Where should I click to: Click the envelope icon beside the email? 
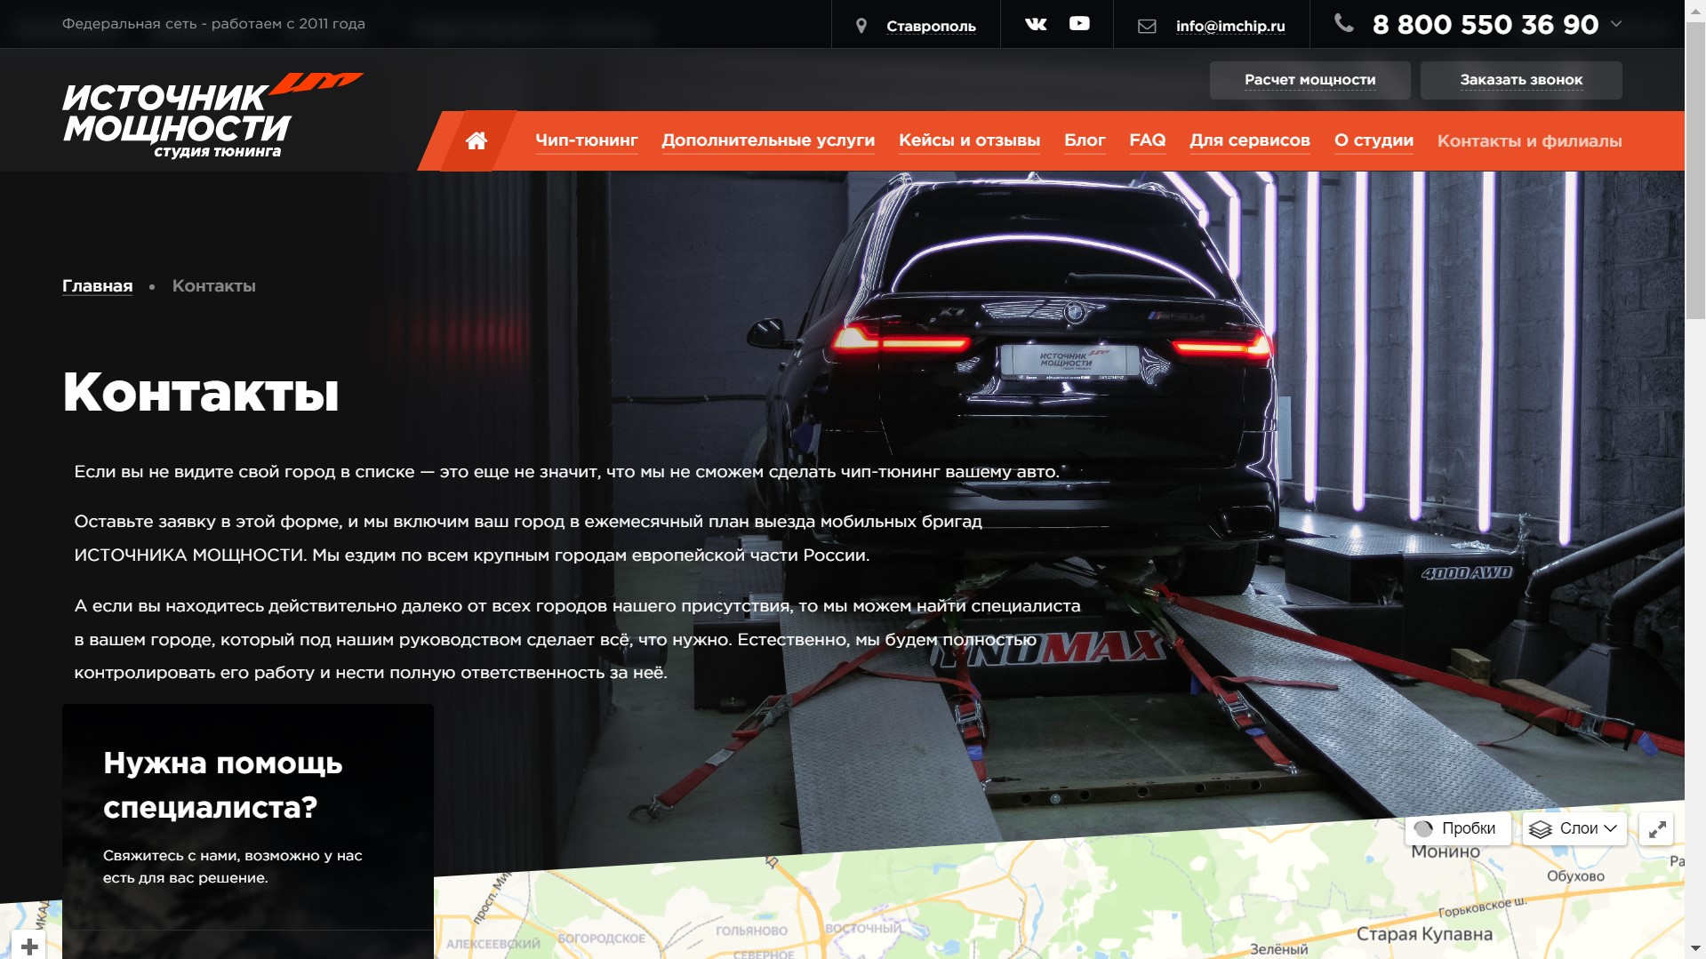coord(1147,27)
